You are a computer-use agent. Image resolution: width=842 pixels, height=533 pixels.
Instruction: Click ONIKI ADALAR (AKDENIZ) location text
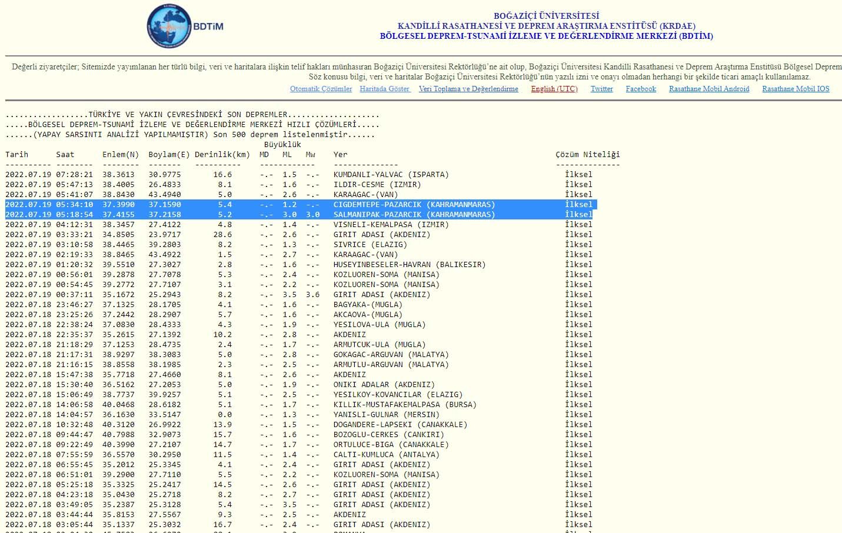[x=384, y=385]
